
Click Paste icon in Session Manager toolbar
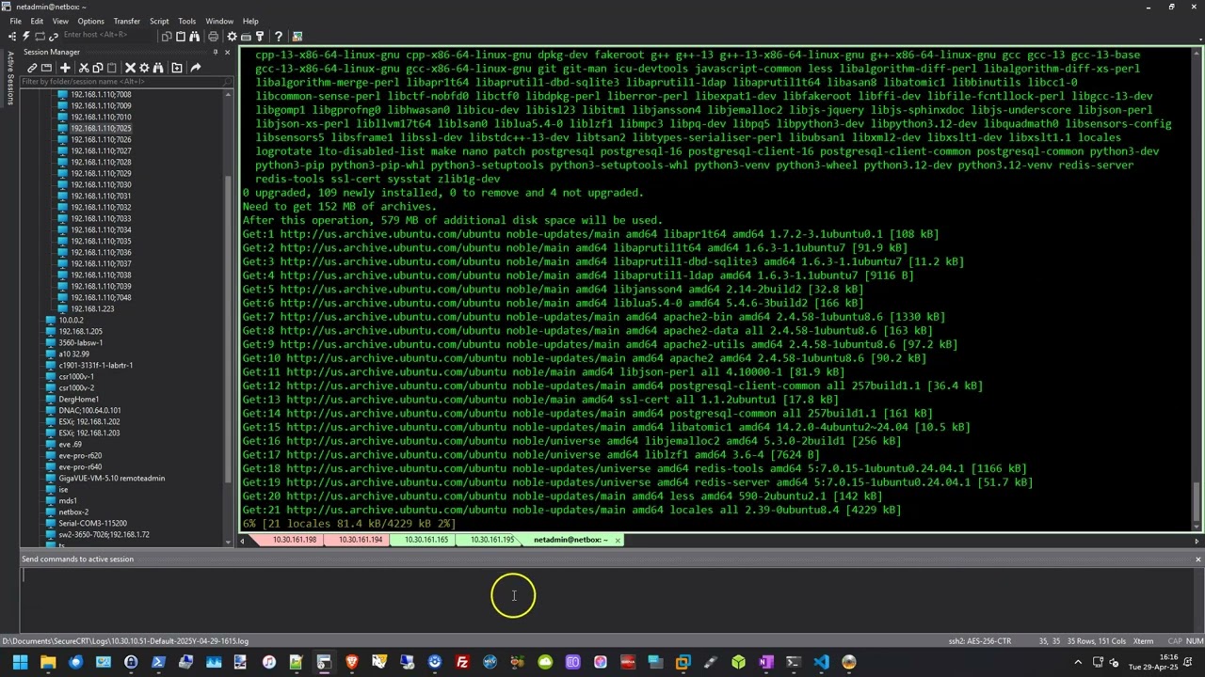tap(112, 68)
